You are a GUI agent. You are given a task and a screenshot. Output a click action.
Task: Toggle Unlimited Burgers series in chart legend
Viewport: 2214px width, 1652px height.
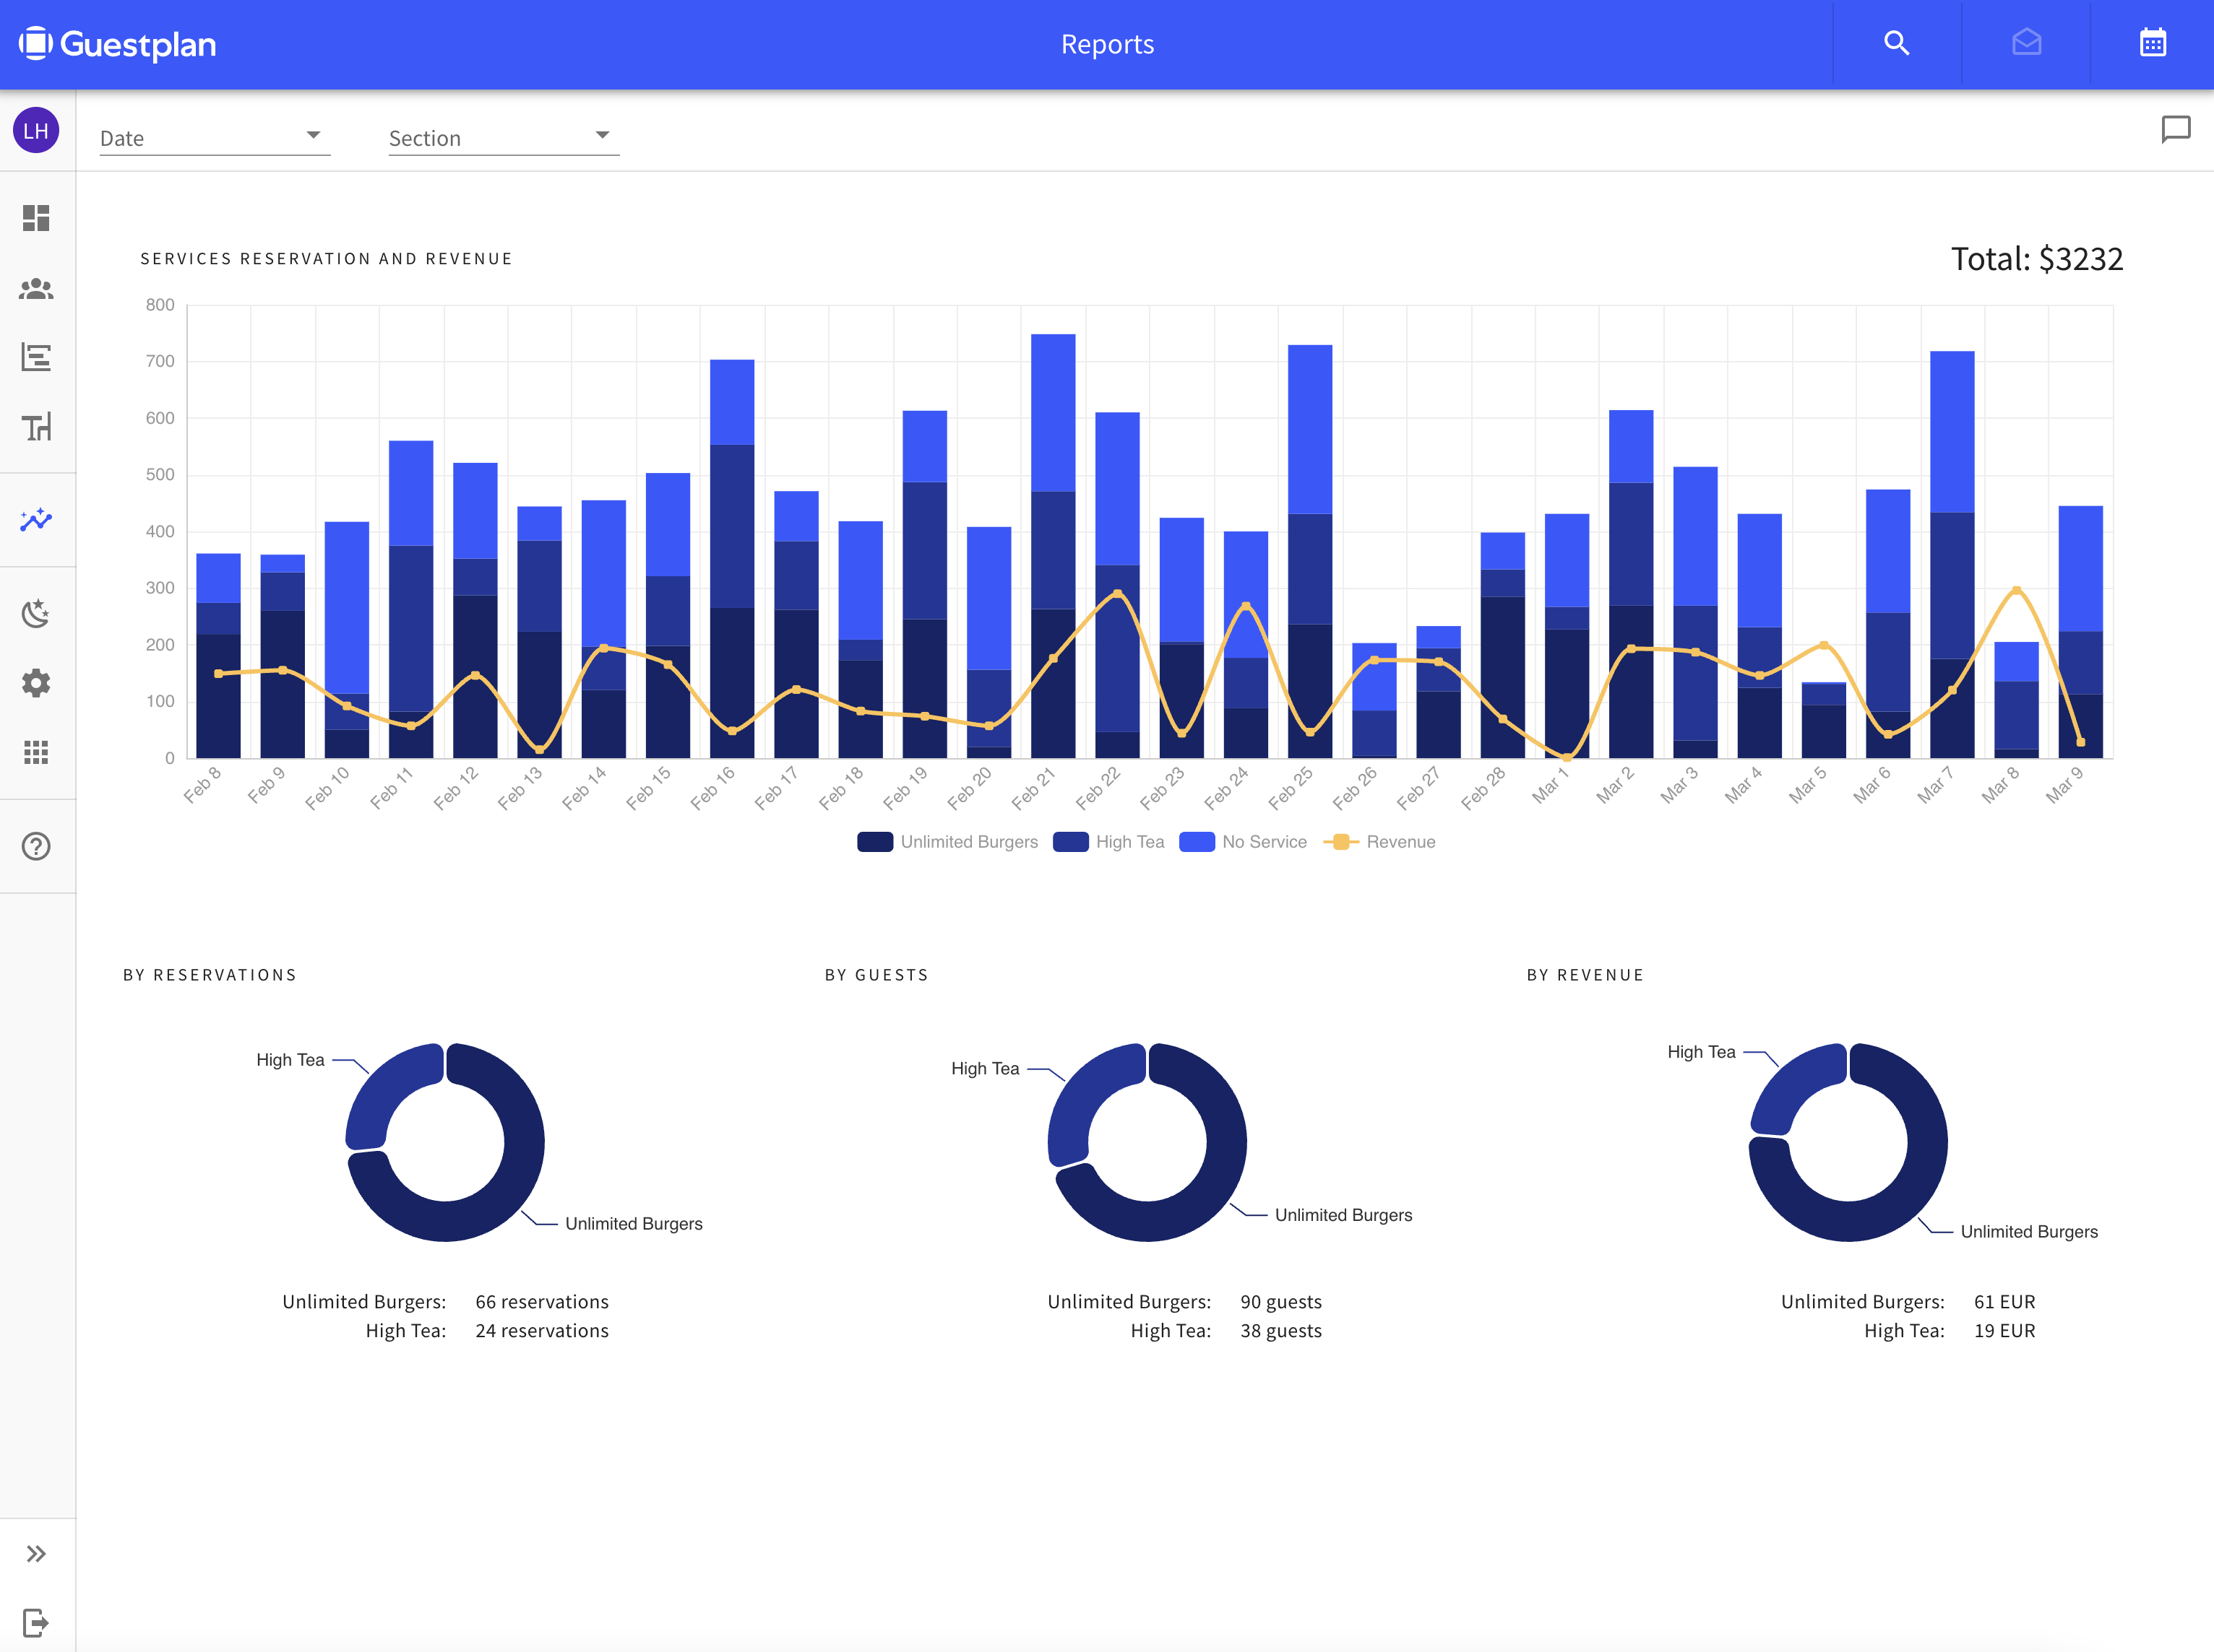click(x=947, y=842)
